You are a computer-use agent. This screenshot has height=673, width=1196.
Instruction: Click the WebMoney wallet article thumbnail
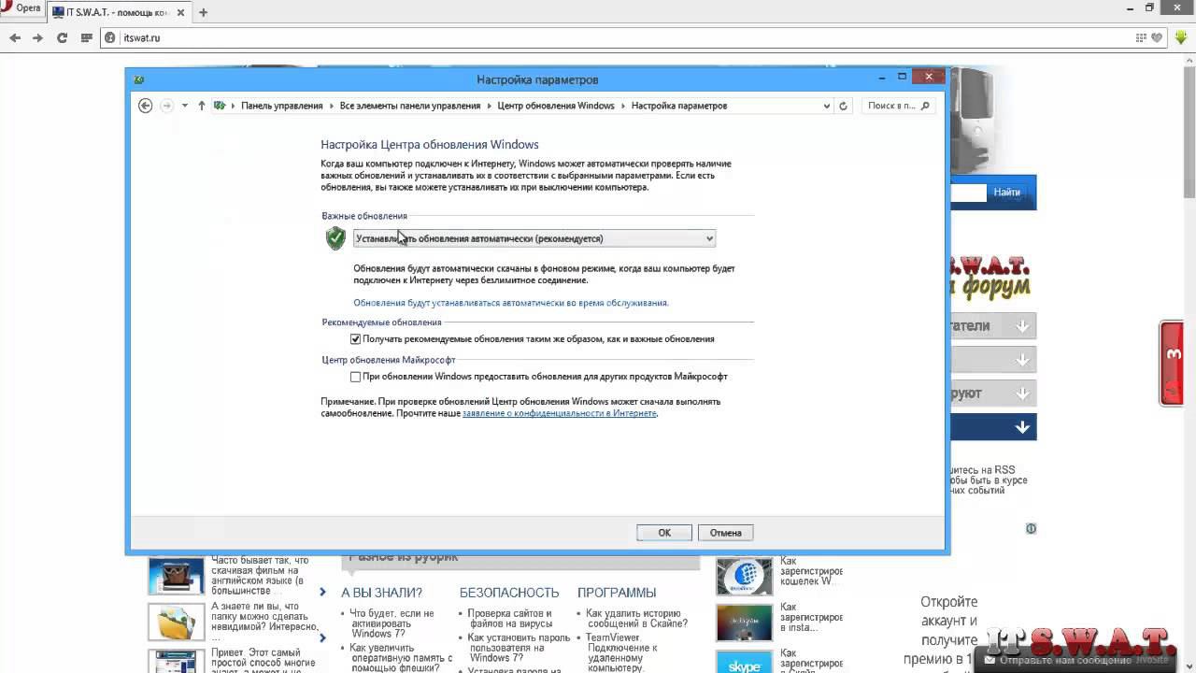click(745, 577)
